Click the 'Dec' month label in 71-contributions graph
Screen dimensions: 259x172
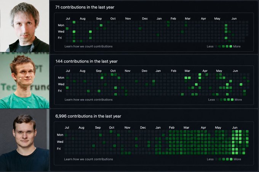click(145, 19)
